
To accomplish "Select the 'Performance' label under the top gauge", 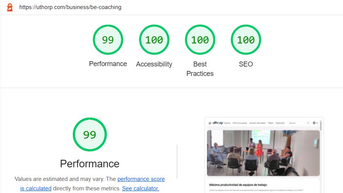I will (108, 64).
